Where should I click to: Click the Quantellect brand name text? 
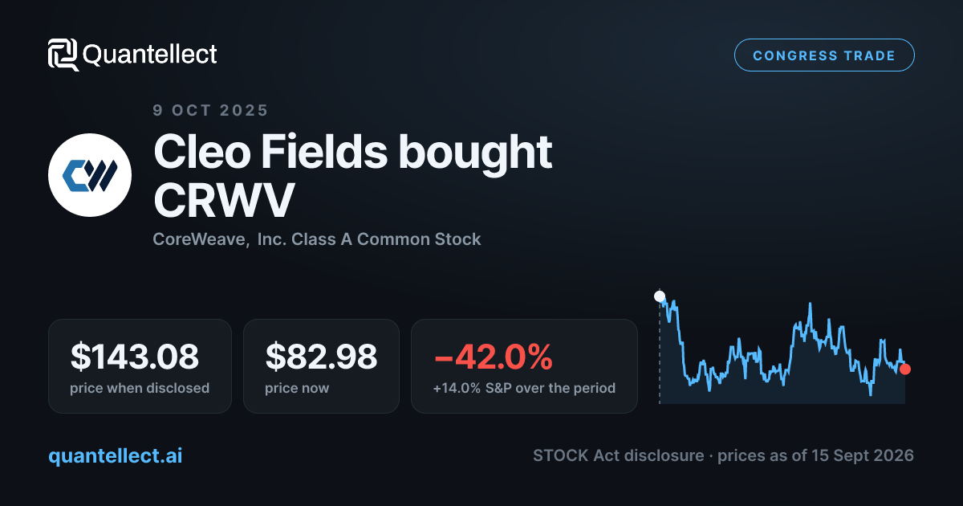coord(150,55)
